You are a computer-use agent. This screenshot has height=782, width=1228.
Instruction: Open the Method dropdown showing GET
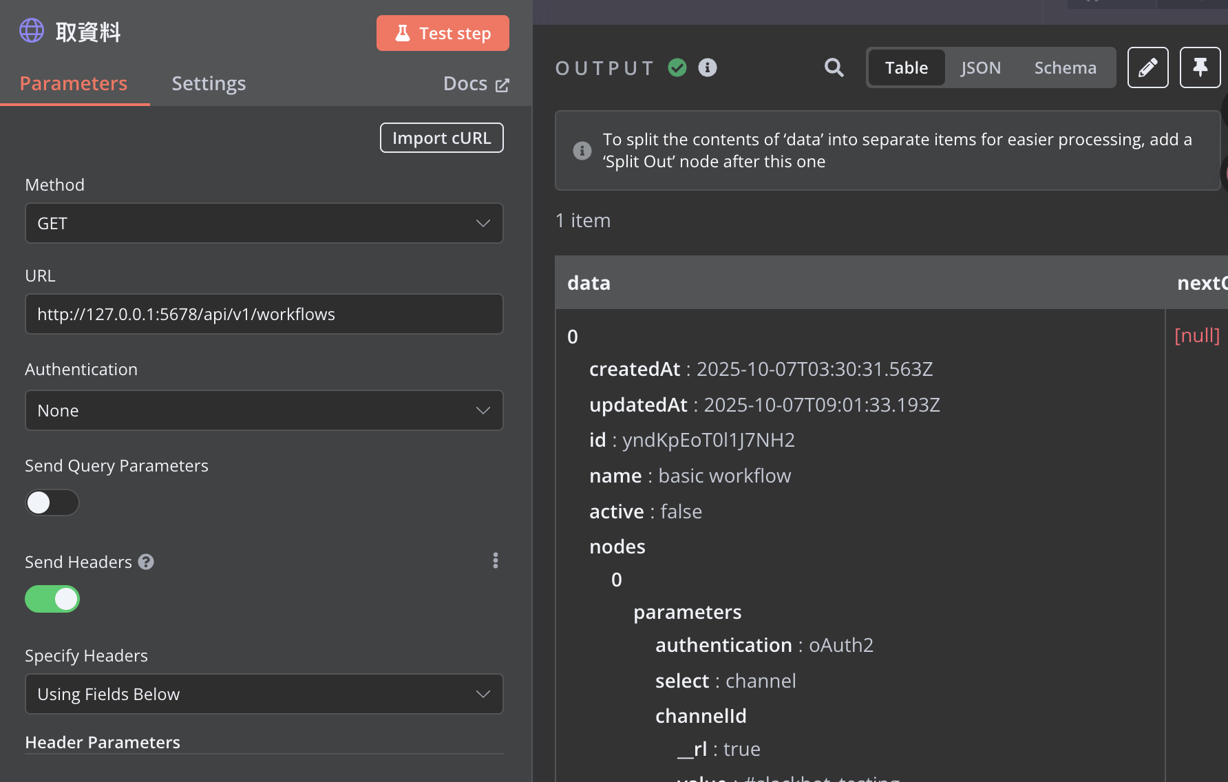point(264,223)
